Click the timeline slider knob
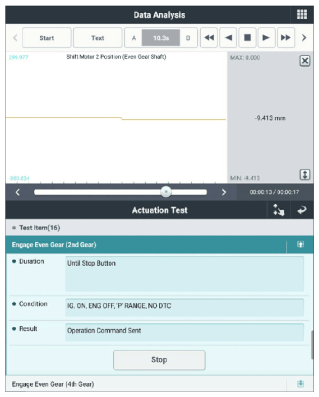Viewport: 319px width, 397px height. click(166, 192)
